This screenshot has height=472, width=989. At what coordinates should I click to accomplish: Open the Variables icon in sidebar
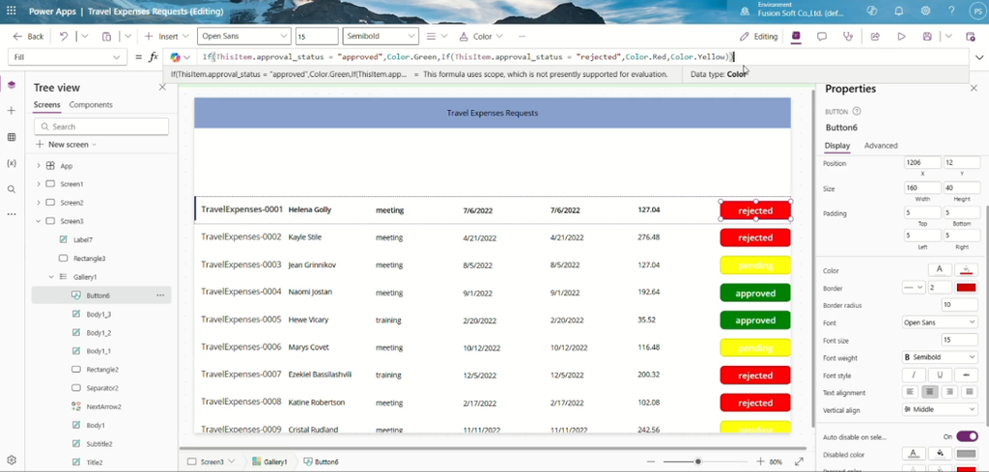tap(12, 163)
